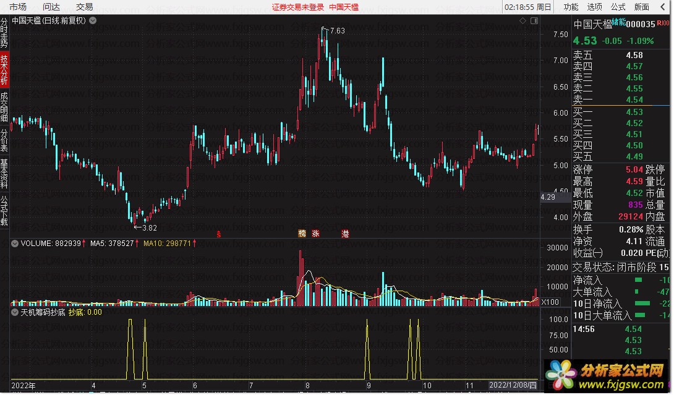Toggle the side panel layout icon
Image resolution: width=674 pixels, height=395 pixels.
tap(534, 20)
